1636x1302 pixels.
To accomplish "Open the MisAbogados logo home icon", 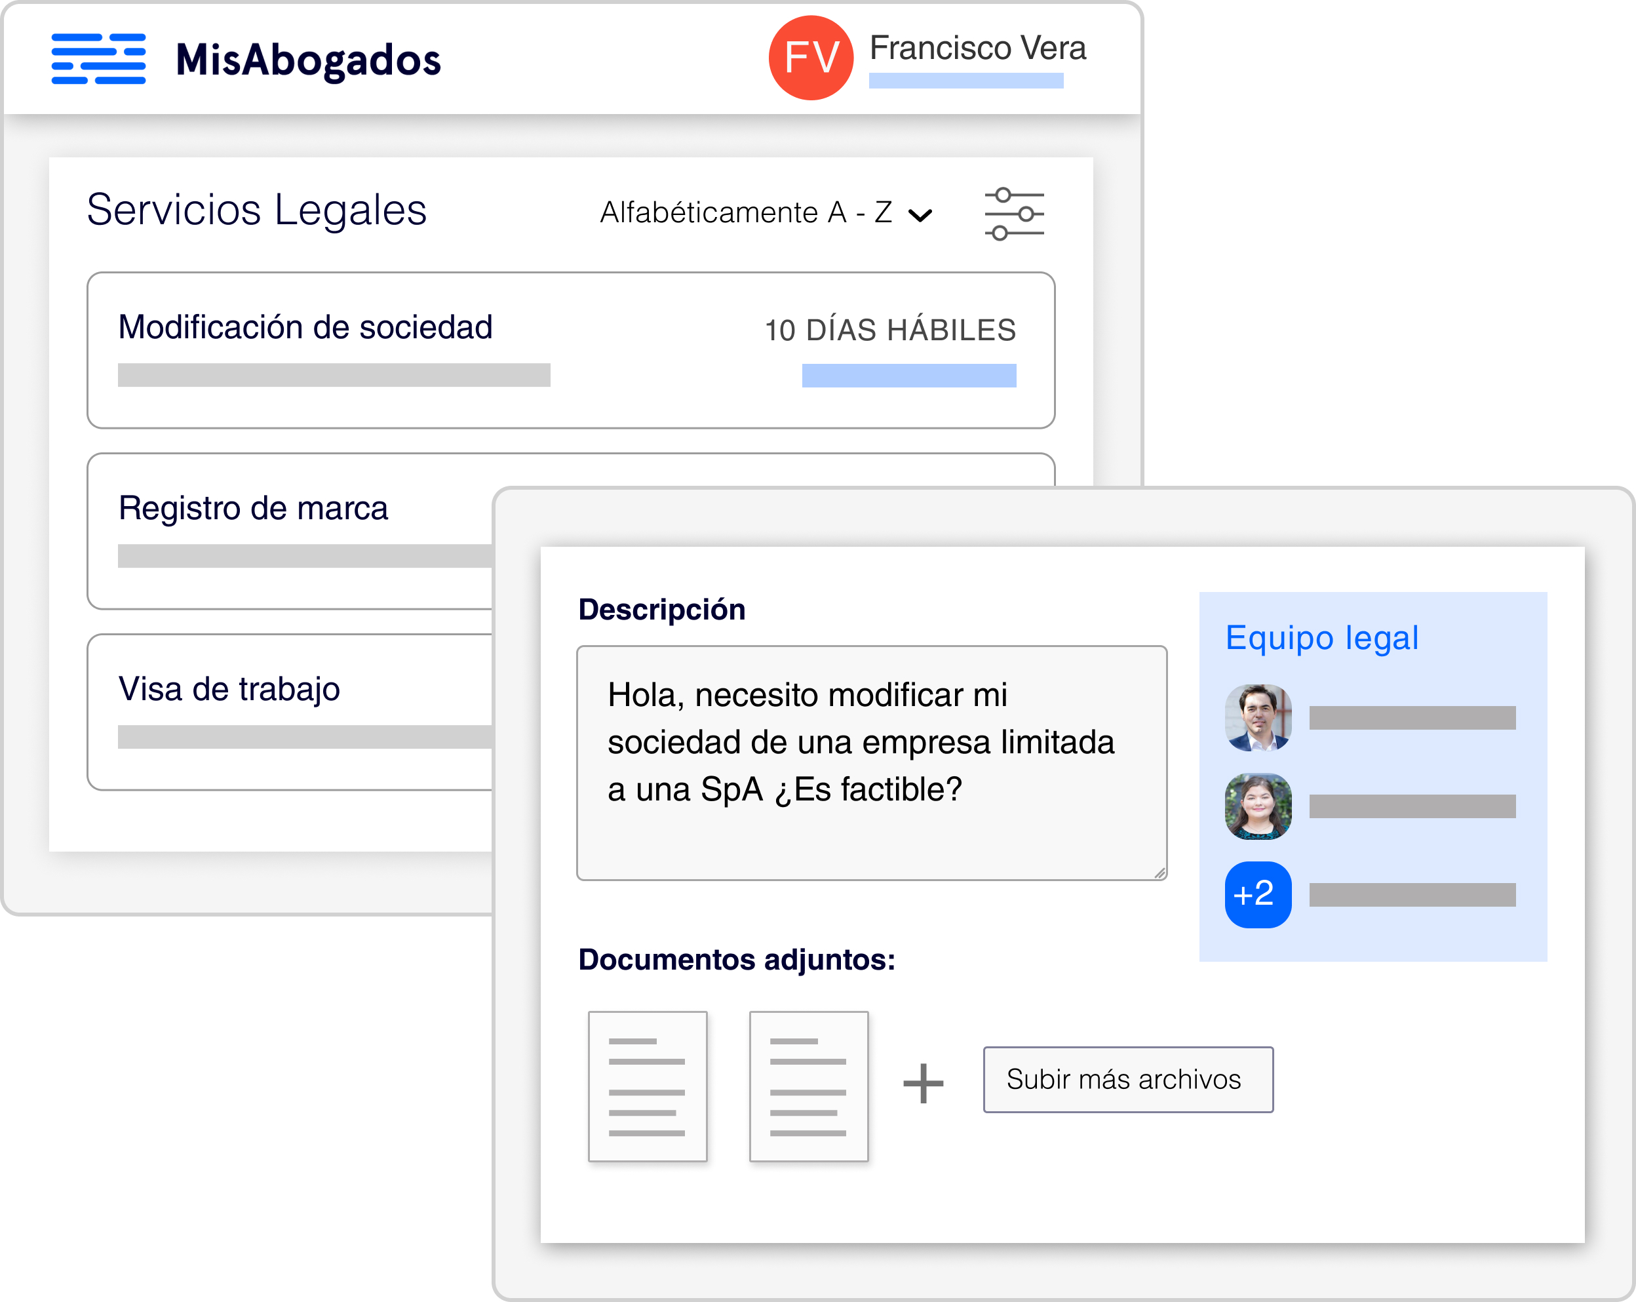I will tap(99, 59).
